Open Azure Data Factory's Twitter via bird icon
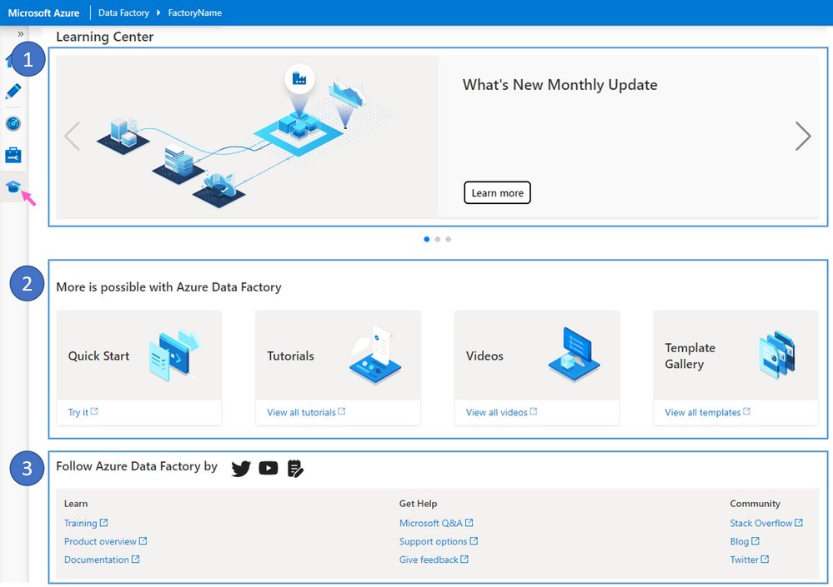The height and width of the screenshot is (587, 833). 241,468
